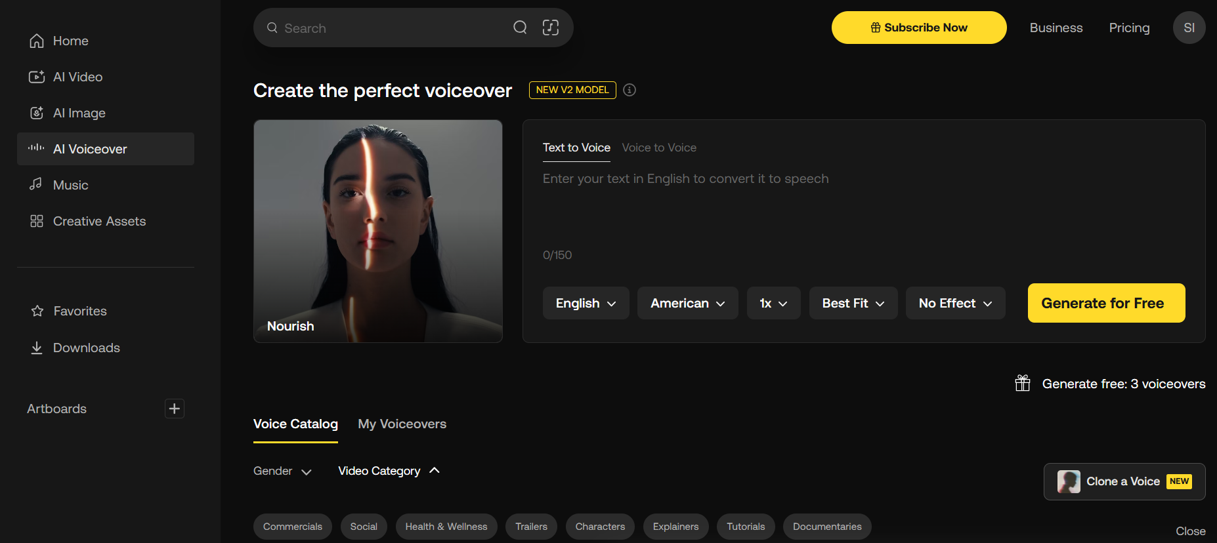The width and height of the screenshot is (1217, 543).
Task: Click the Generate for Free button
Action: (x=1106, y=303)
